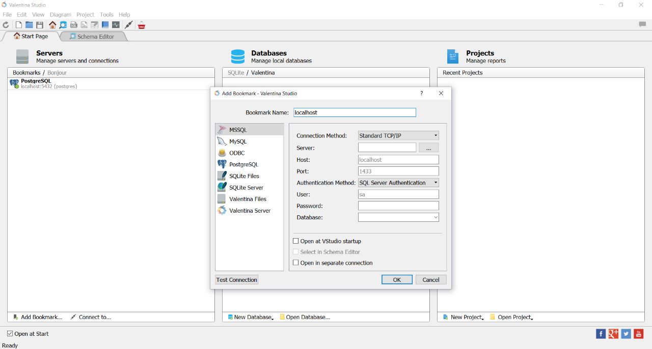
Task: Open the Open Project dropdown button
Action: [511, 317]
